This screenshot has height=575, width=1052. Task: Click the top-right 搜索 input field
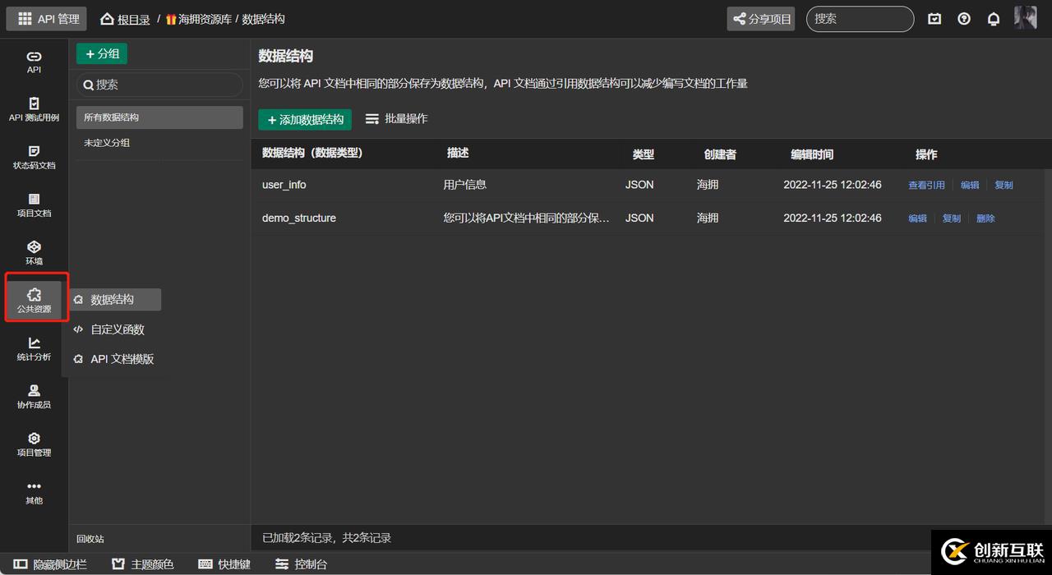[x=860, y=19]
